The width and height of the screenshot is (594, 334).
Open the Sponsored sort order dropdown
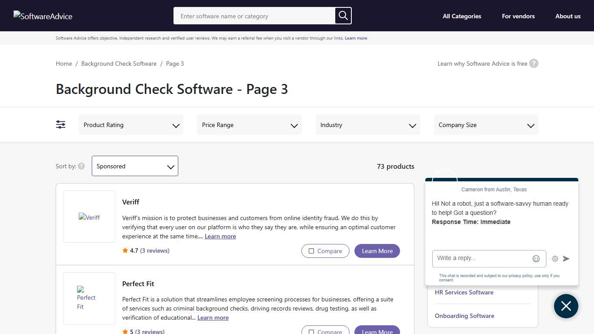tap(135, 166)
